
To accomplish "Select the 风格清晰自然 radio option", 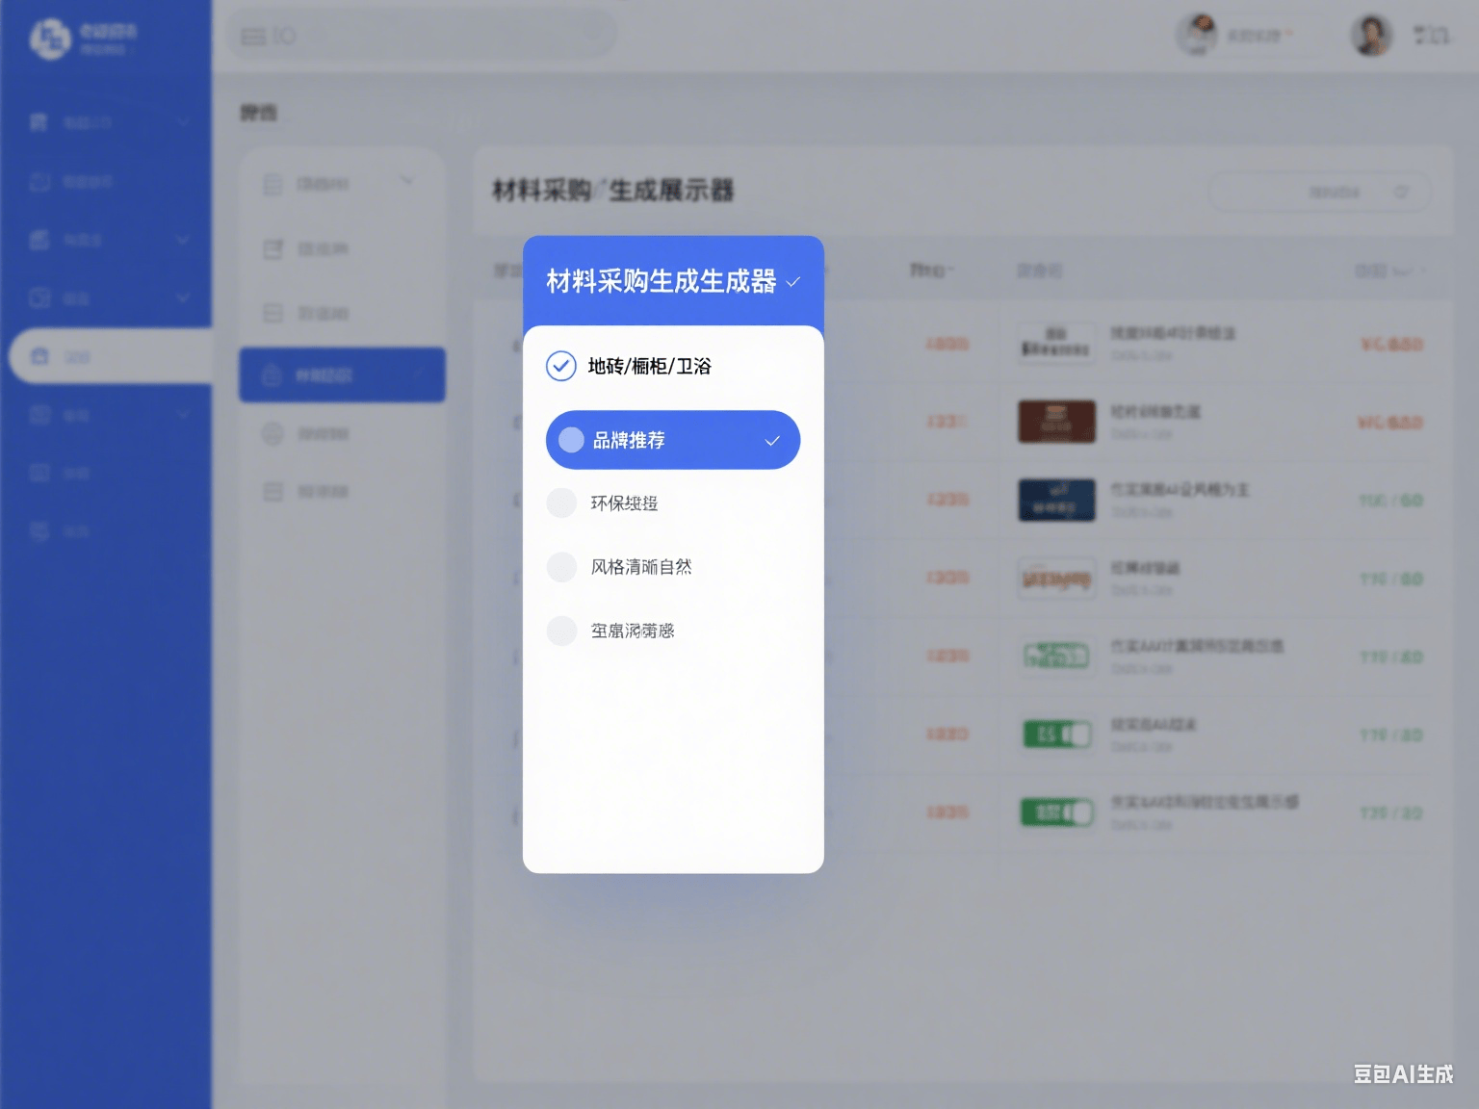I will pyautogui.click(x=561, y=567).
